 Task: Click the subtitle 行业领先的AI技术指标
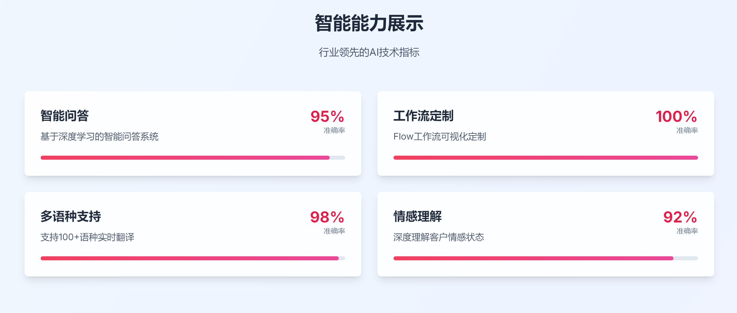369,52
